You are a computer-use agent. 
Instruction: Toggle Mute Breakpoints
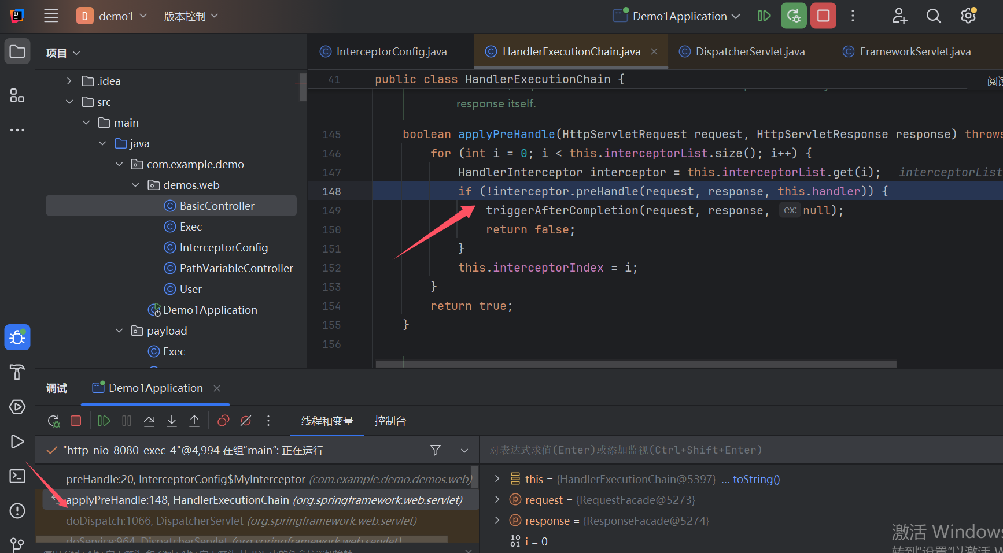(246, 421)
